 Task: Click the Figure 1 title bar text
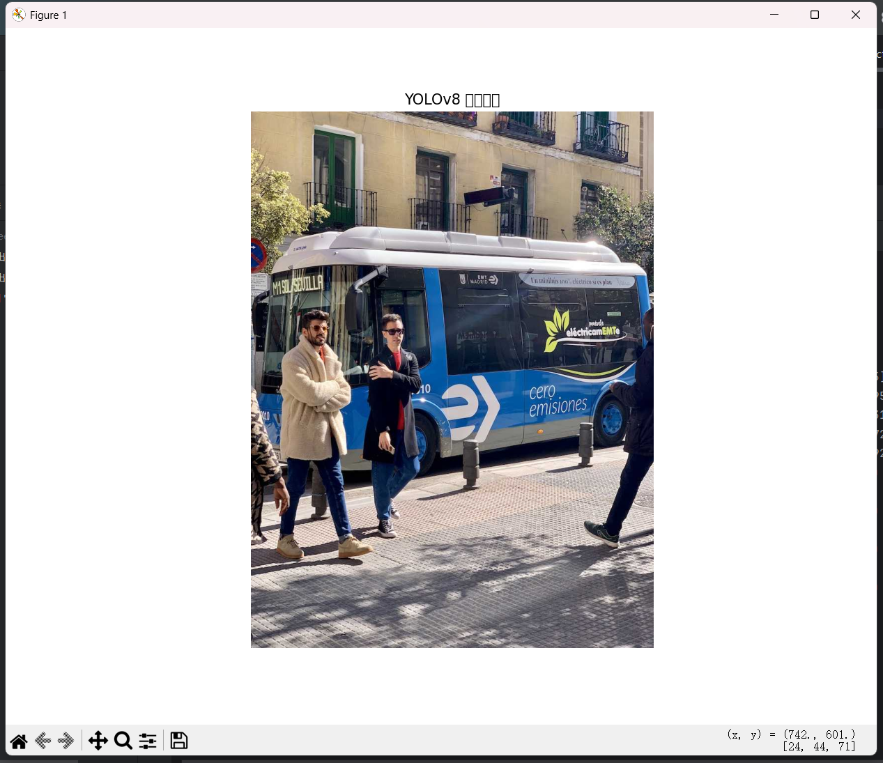49,15
